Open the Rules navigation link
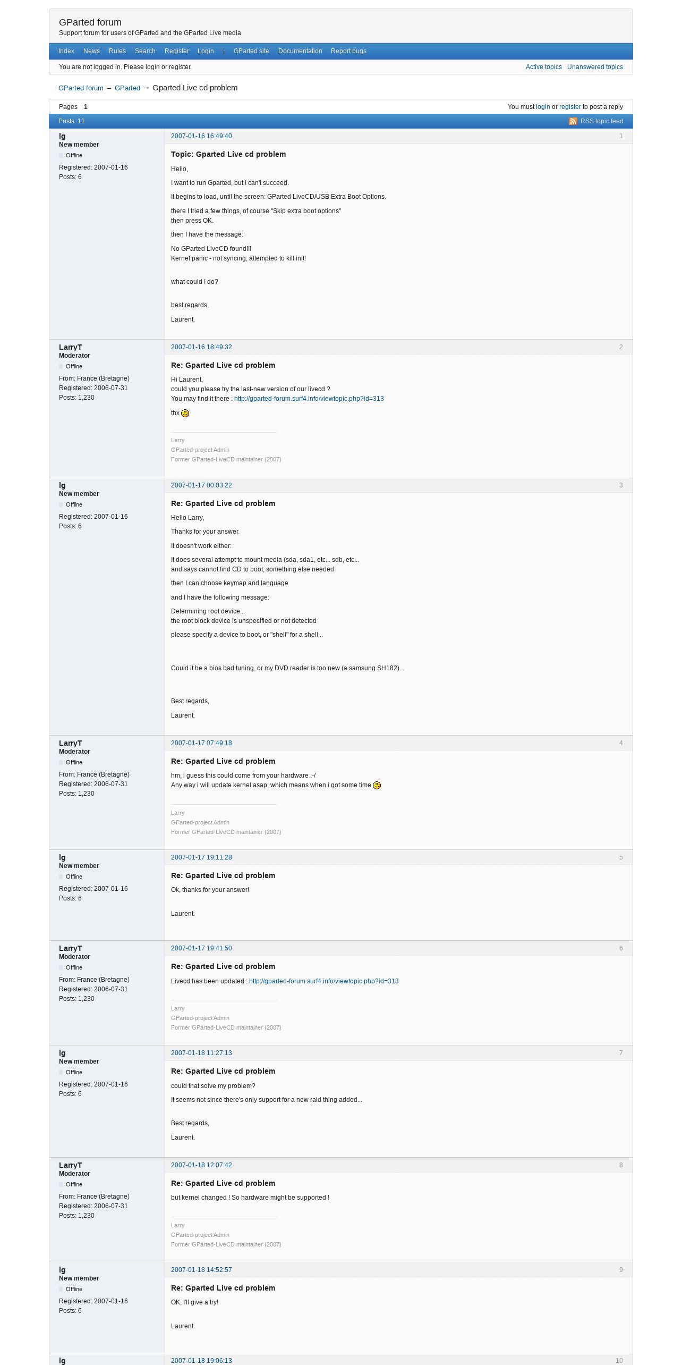Screen dimensions: 682x1365 [117, 51]
